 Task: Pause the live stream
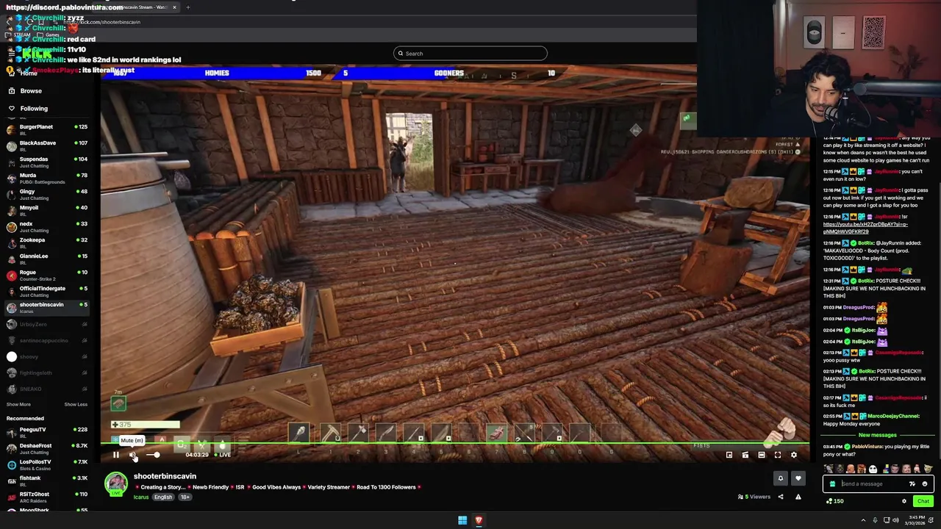pos(115,455)
